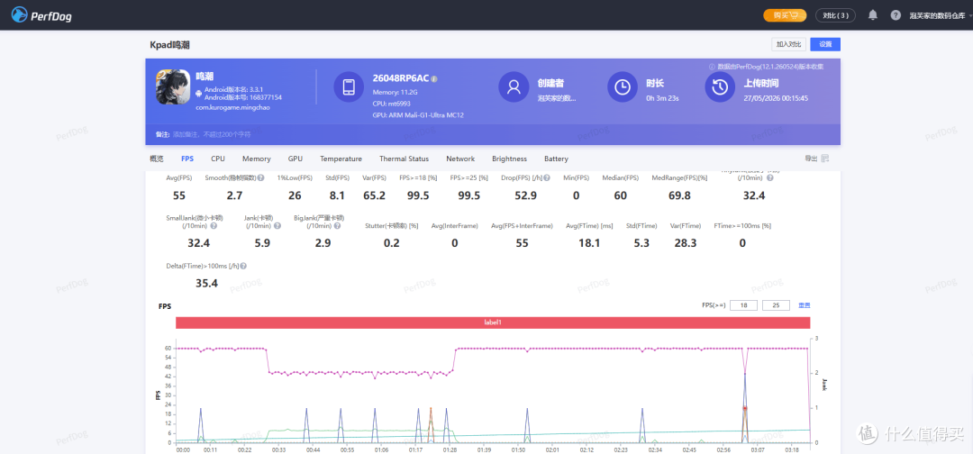
Task: Click help icon next to Drop(FPS)
Action: [546, 177]
